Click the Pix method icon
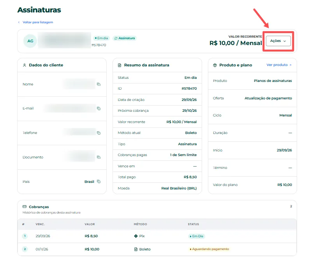This screenshot has height=271, width=315. click(136, 236)
